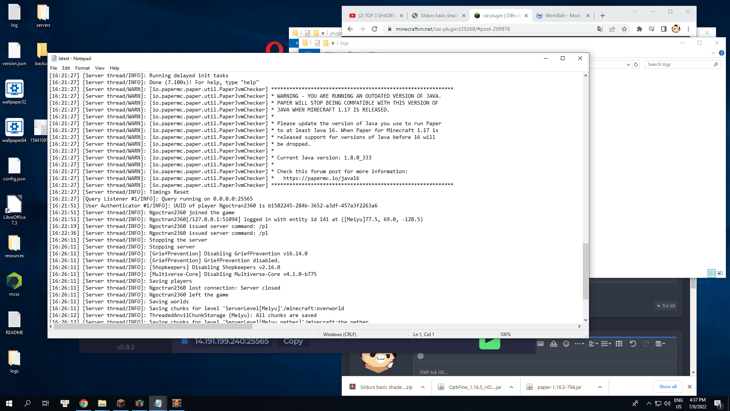Viewport: 730px width, 411px height.
Task: Open the Chrome Extensions puzzle icon
Action: 640,29
